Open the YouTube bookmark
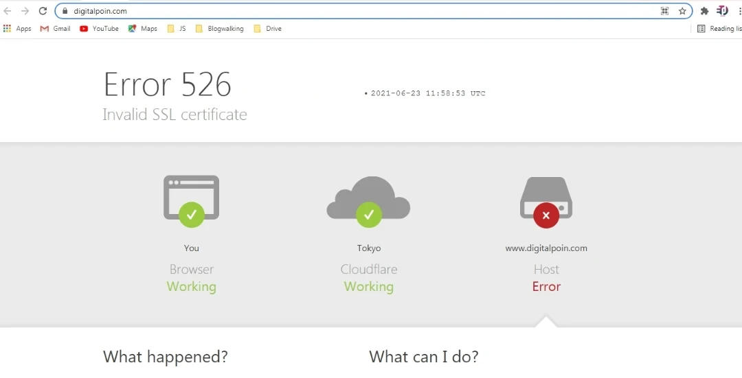742x378 pixels. click(99, 28)
